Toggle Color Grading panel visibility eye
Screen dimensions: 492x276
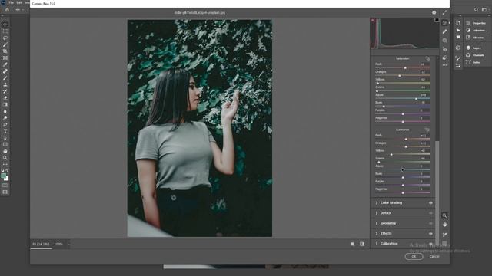[430, 202]
